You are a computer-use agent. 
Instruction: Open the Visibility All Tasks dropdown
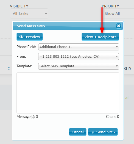29,13
